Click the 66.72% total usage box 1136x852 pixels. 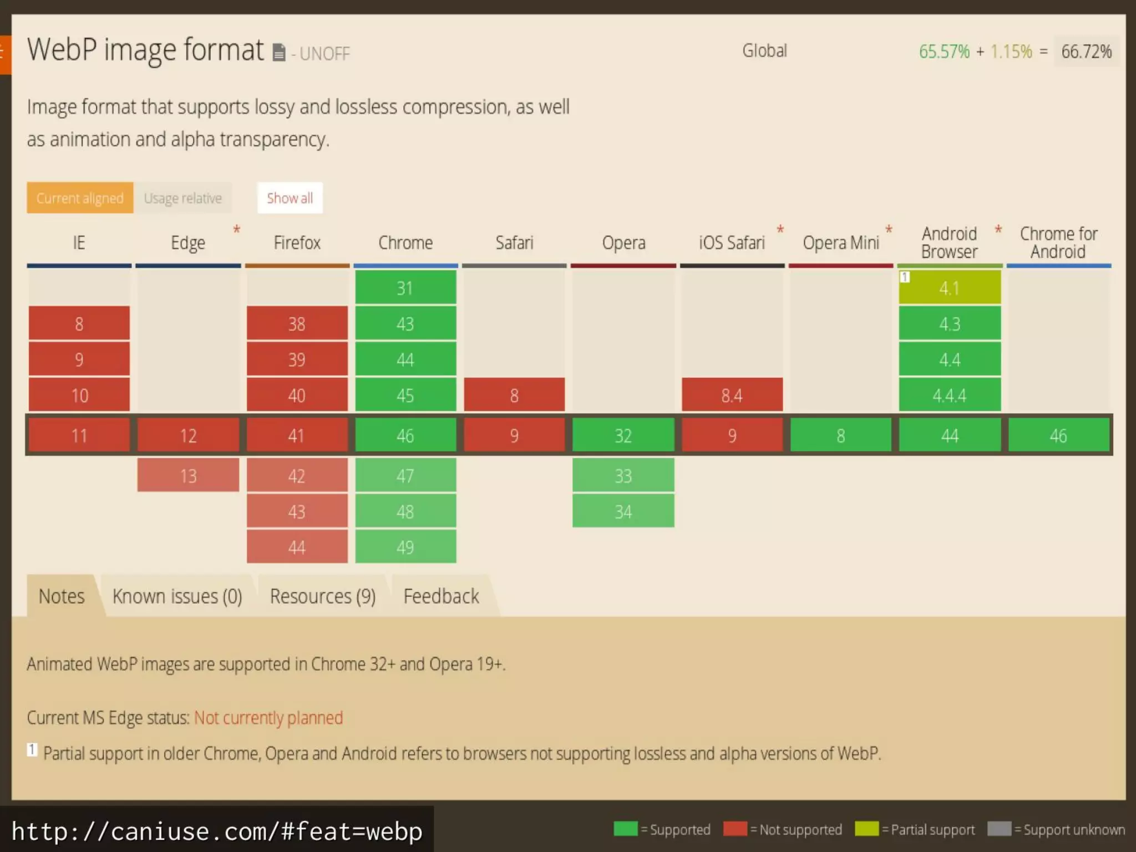[x=1086, y=52]
